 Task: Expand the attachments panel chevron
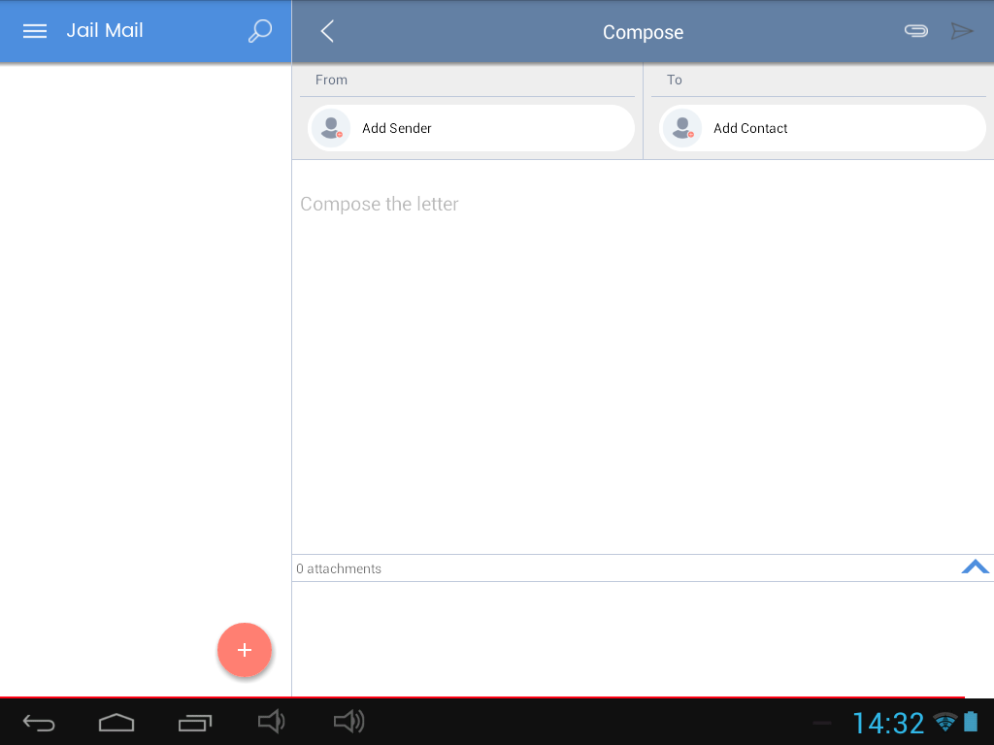pos(975,567)
